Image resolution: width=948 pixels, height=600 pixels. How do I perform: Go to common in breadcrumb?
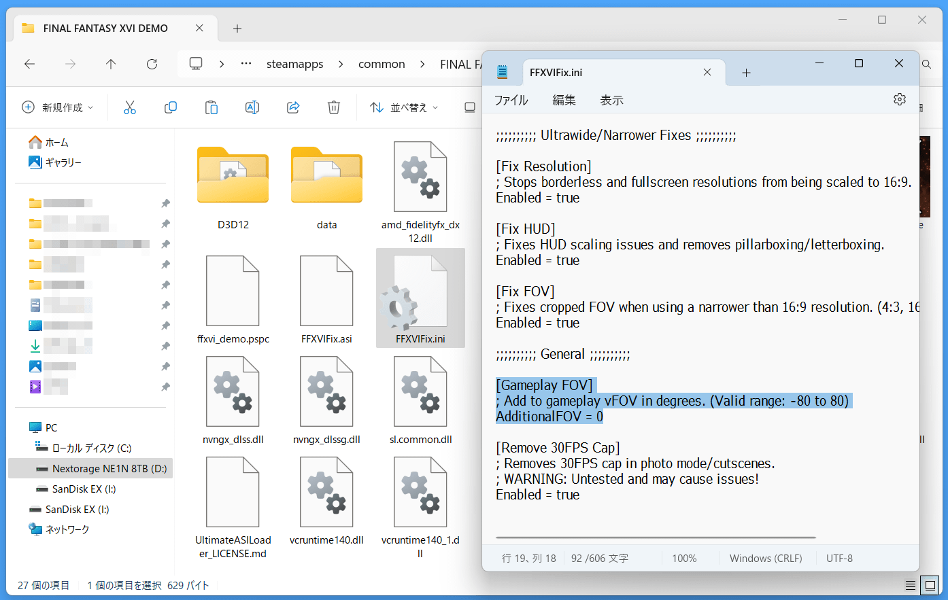click(382, 64)
